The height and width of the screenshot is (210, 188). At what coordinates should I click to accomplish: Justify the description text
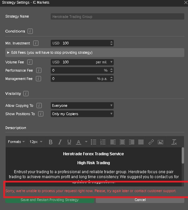[x=141, y=142]
